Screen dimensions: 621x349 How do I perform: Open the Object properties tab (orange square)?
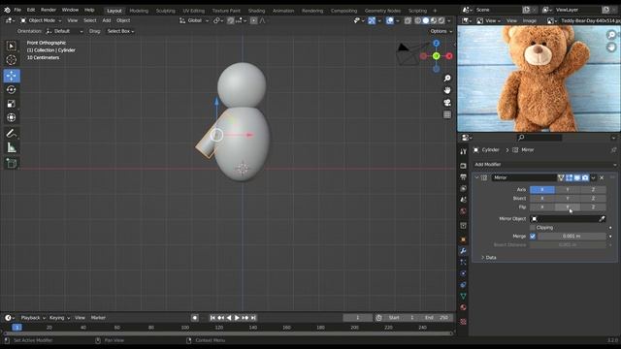pos(463,239)
